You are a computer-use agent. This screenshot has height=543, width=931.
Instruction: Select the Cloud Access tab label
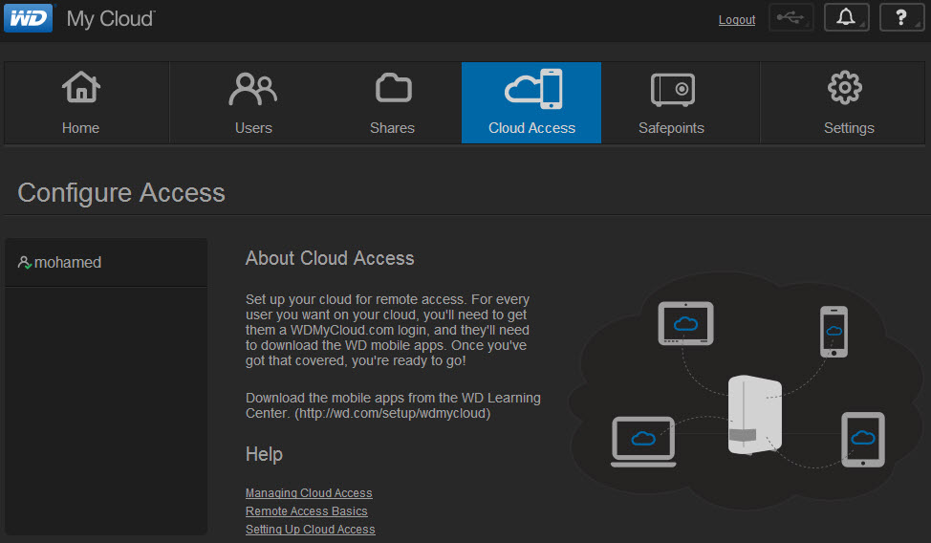532,128
